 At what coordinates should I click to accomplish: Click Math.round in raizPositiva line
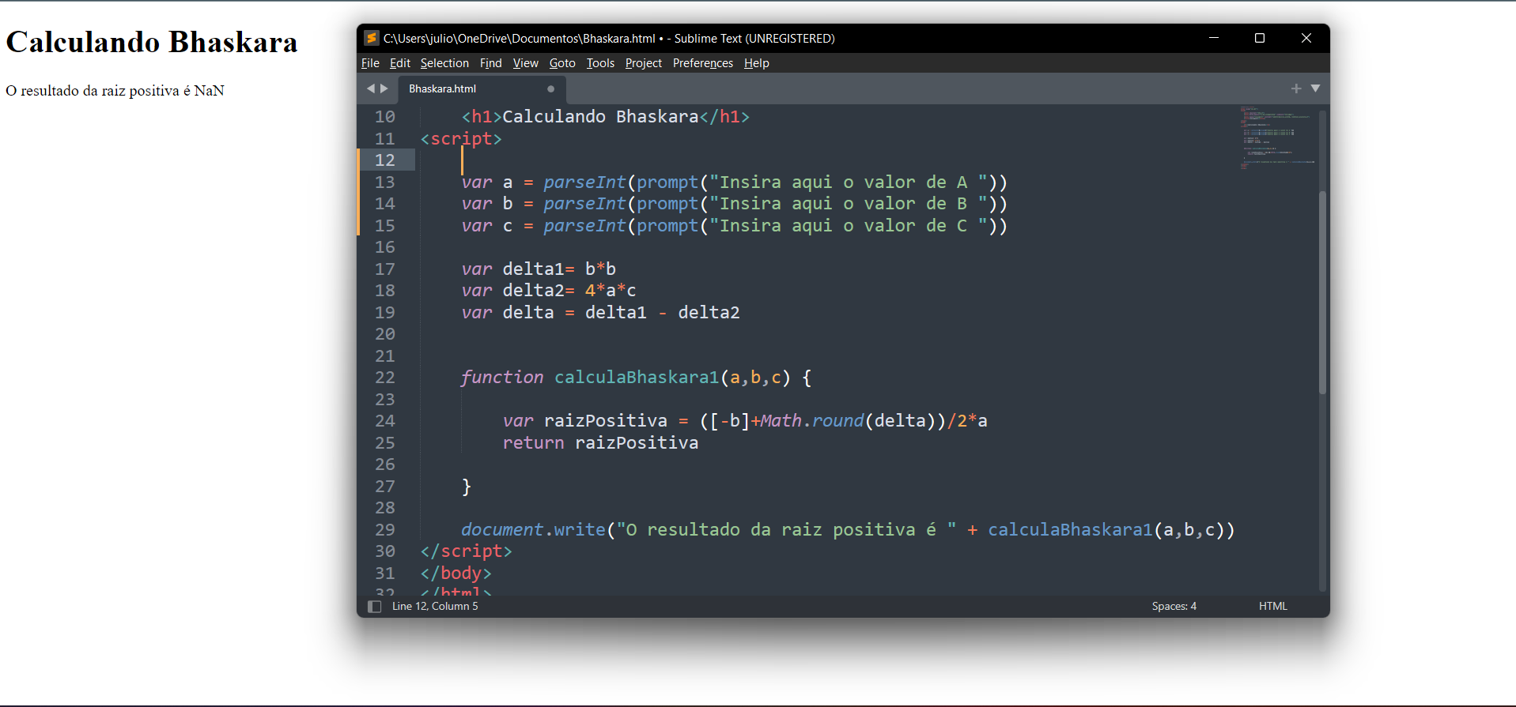pos(812,421)
